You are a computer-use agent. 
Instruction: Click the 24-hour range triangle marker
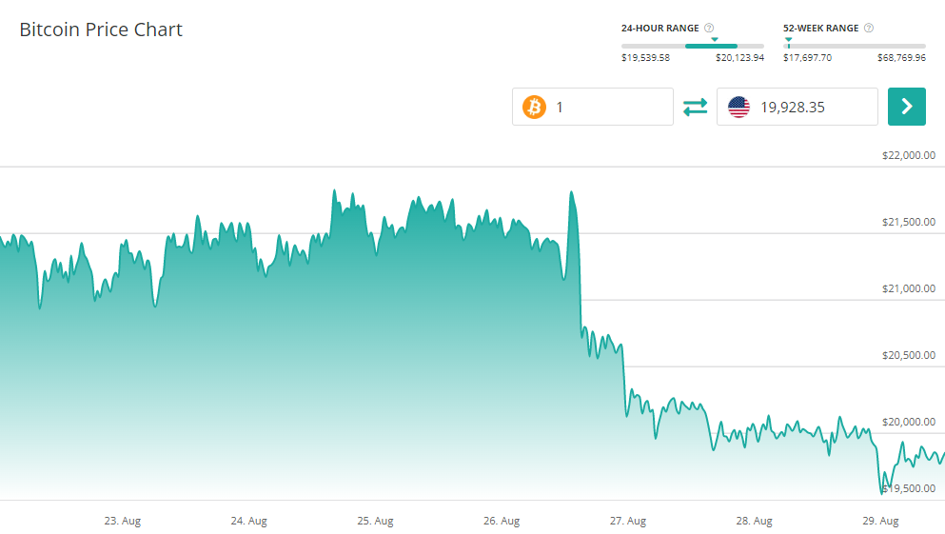(715, 39)
